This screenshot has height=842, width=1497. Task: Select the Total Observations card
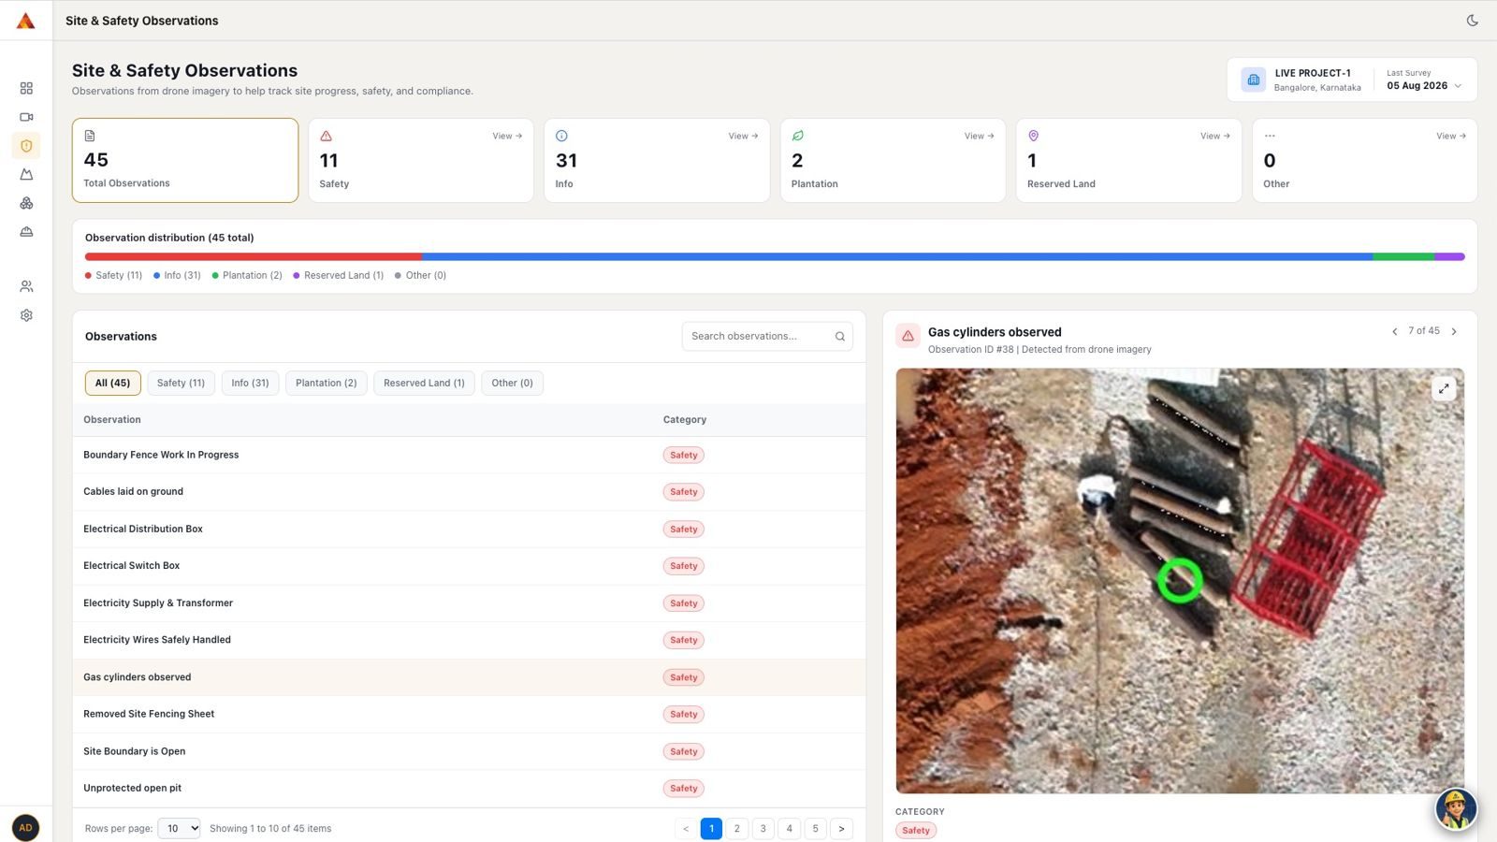(185, 160)
